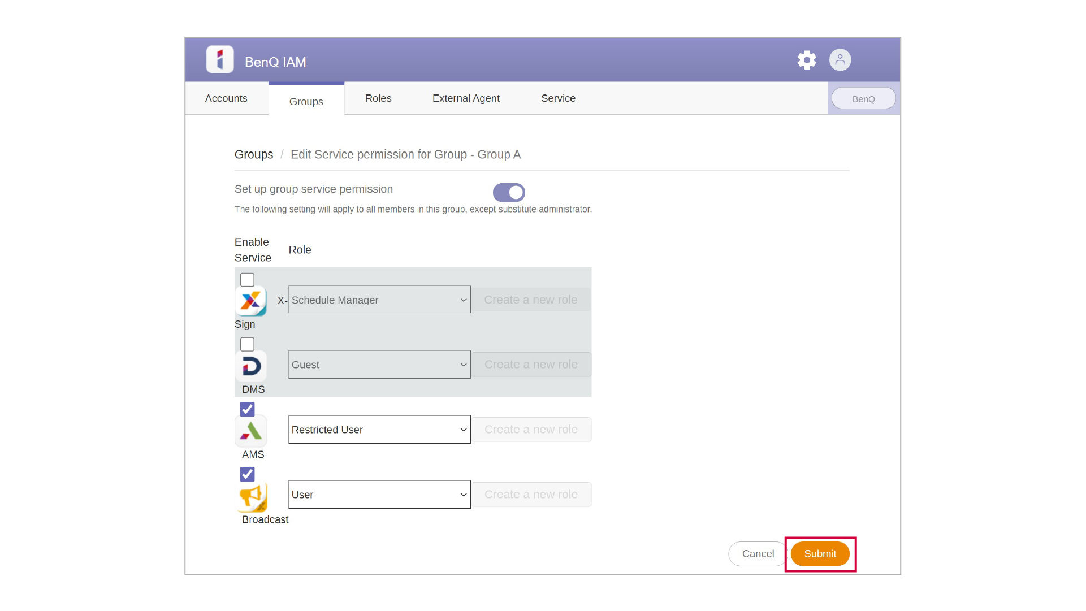Open the Schedule Manager role dropdown
1086x611 pixels.
click(x=379, y=300)
